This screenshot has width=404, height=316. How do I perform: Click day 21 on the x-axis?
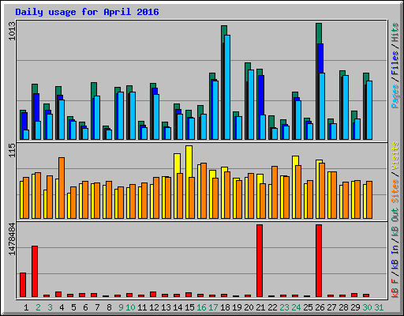point(260,307)
